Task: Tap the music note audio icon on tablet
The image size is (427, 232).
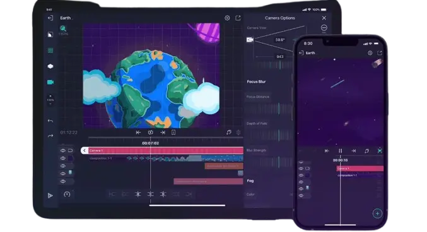Action: coord(229,132)
